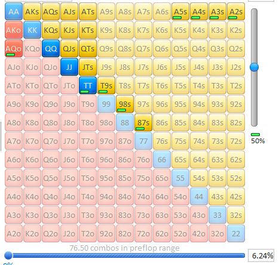Edit the 6.24% range percentage field
The image size is (279, 265).
[261, 255]
